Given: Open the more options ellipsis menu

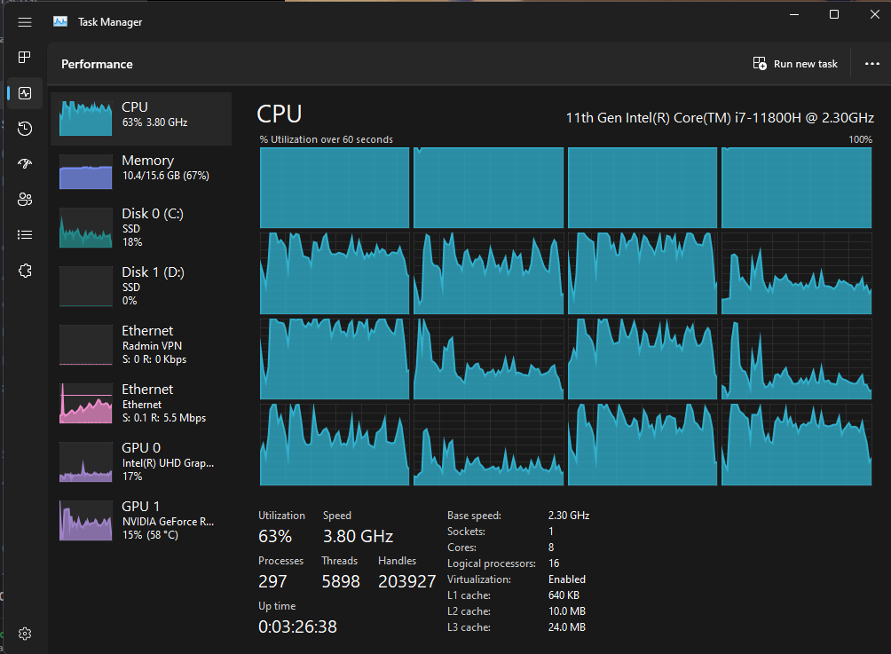Looking at the screenshot, I should (871, 63).
